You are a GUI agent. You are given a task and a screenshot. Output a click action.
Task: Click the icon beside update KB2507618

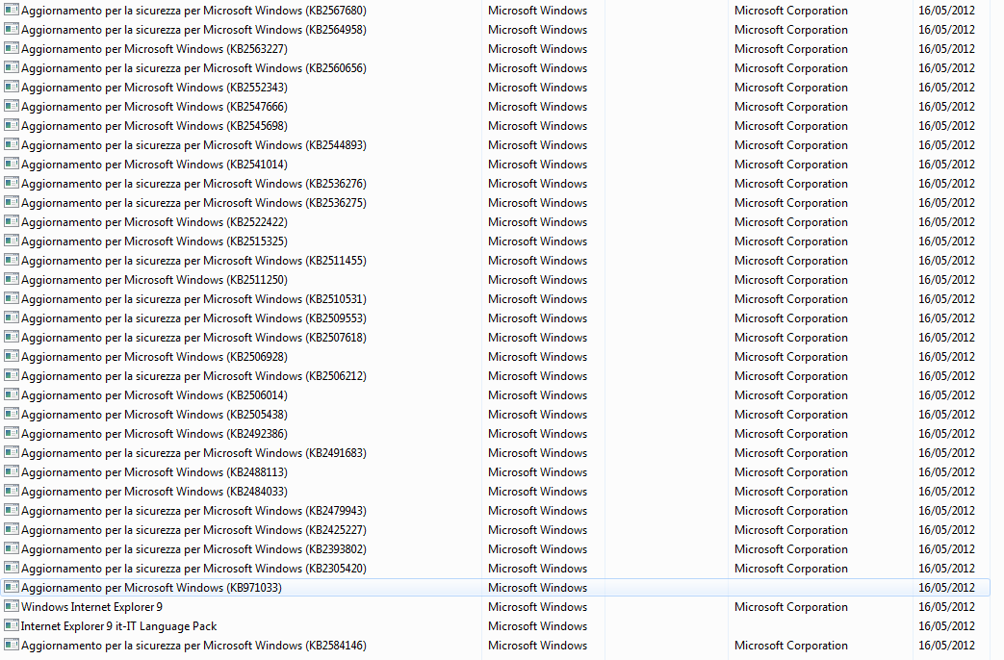click(12, 336)
